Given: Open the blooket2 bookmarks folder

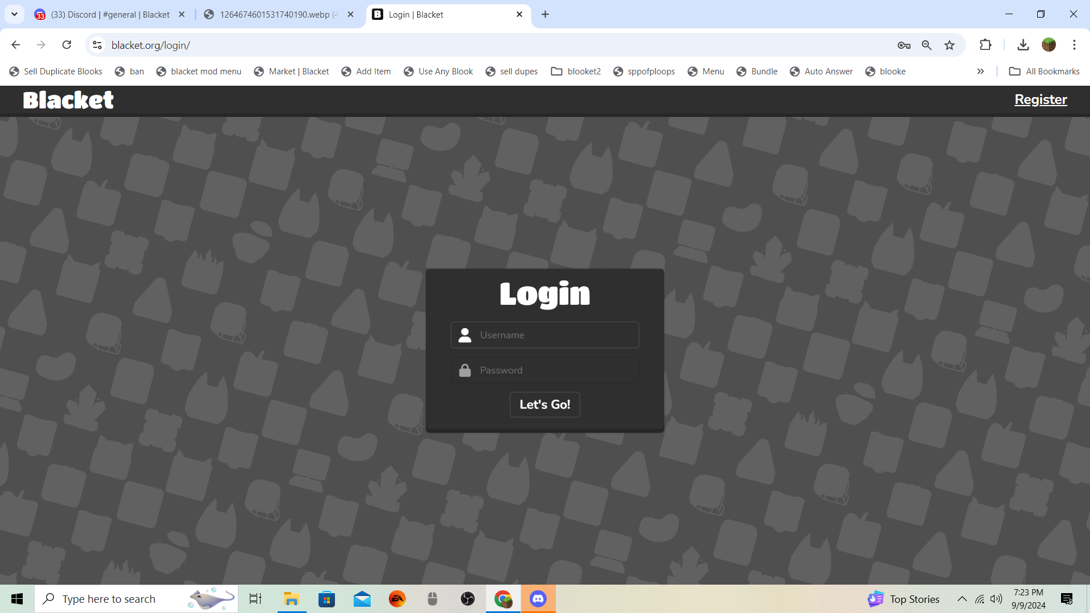Looking at the screenshot, I should point(576,72).
